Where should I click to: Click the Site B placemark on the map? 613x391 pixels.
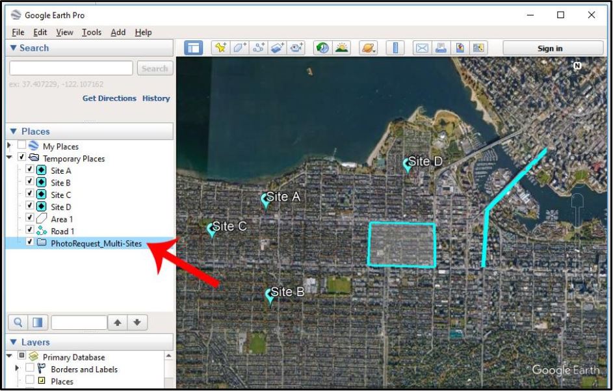pos(270,296)
